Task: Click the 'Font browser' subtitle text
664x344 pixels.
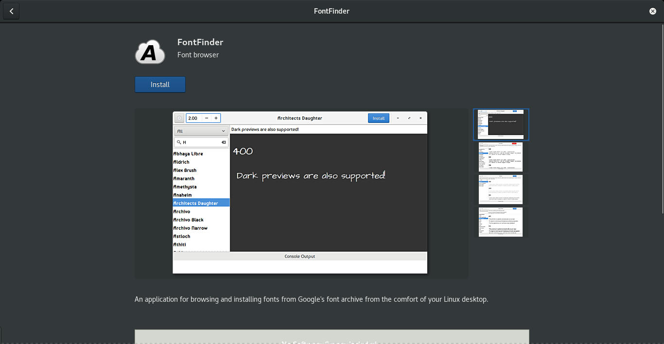Action: [198, 55]
